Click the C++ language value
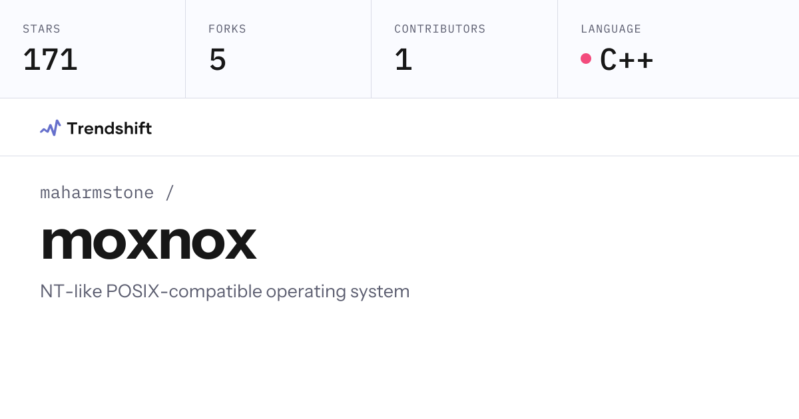The width and height of the screenshot is (799, 419). point(627,59)
